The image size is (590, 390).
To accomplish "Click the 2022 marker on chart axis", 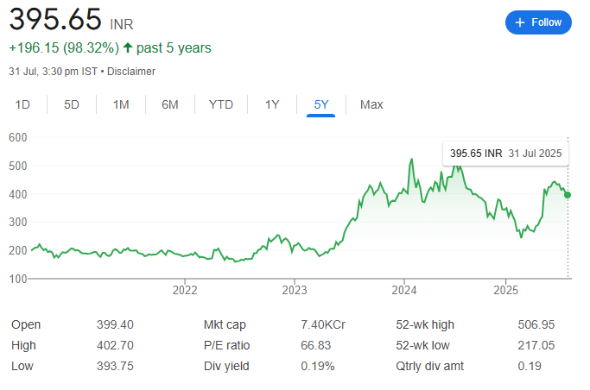I will click(x=185, y=290).
